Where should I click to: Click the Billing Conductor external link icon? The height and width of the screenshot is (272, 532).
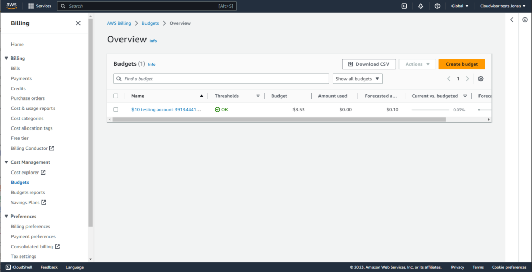(x=51, y=148)
